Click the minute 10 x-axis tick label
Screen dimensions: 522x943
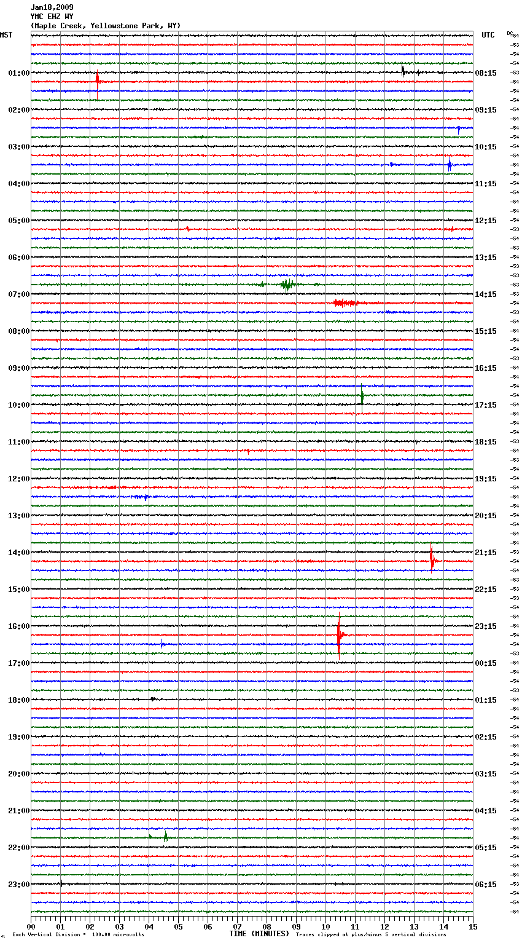pos(325,926)
